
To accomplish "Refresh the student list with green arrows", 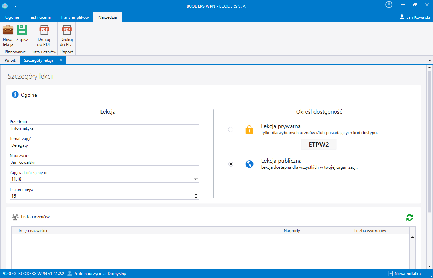I will click(x=409, y=218).
